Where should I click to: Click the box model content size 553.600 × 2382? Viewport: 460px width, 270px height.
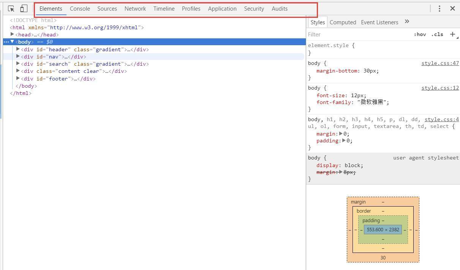click(x=383, y=230)
